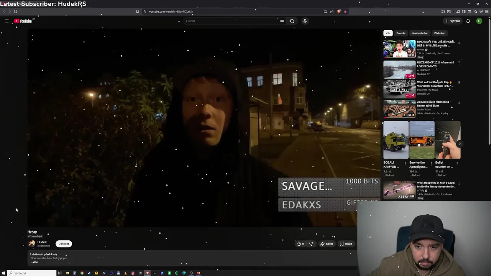Subscribe with the Odebírat button
The width and height of the screenshot is (491, 276).
click(64, 244)
